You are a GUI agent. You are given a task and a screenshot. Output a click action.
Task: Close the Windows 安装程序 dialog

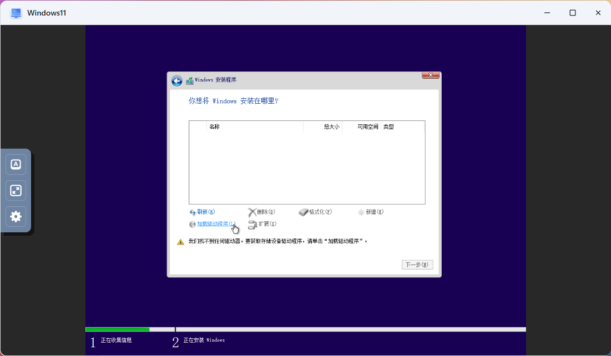pos(431,75)
